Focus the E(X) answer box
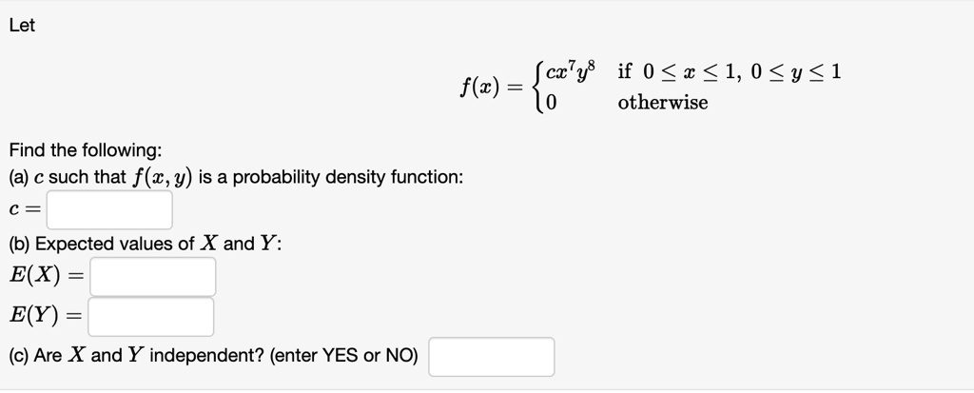Viewport: 974px width, 393px height. [153, 277]
